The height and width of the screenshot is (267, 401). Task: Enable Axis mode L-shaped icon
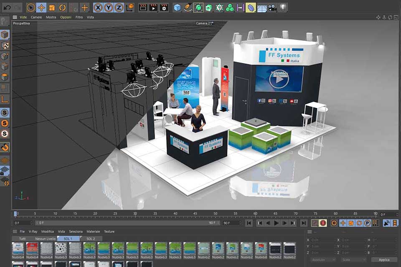(x=5, y=99)
